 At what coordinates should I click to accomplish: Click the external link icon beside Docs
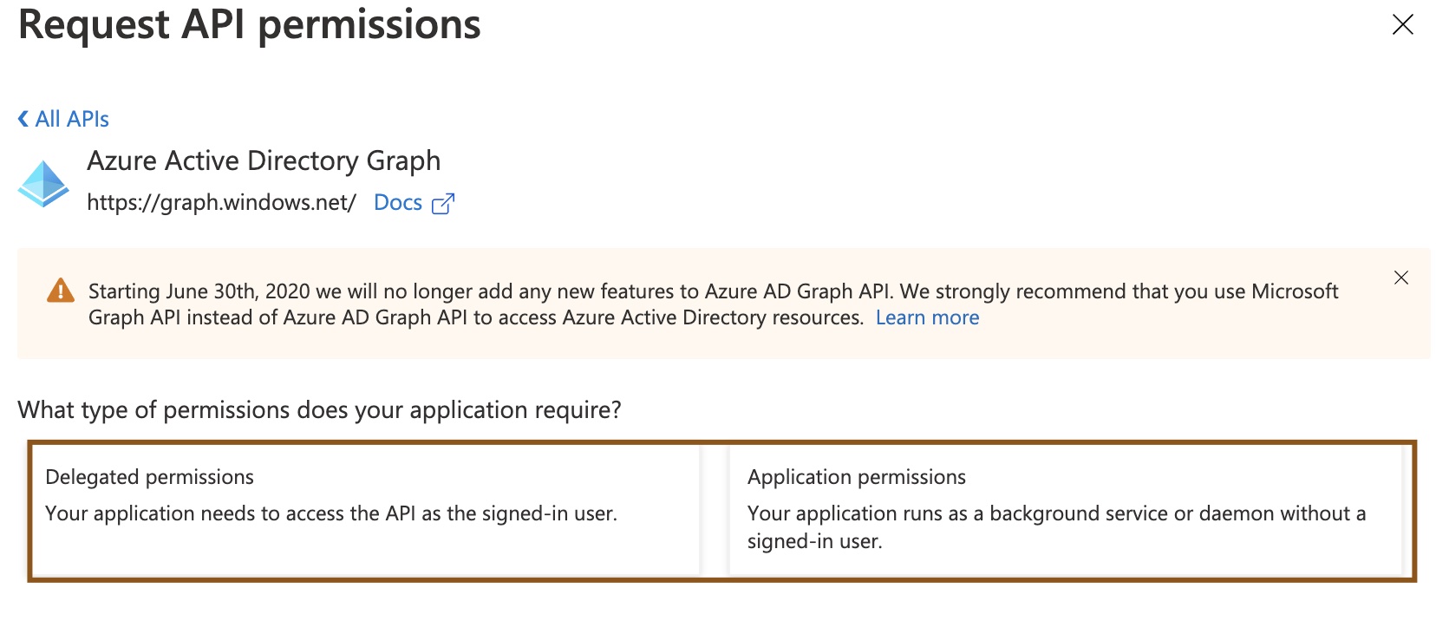click(444, 202)
